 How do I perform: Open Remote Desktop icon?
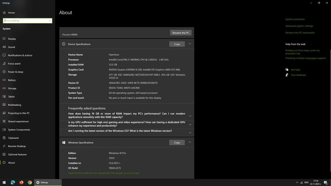coord(4,146)
